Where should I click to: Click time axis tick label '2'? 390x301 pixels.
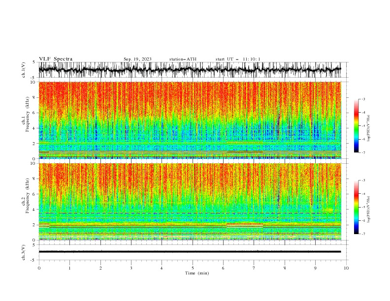pyautogui.click(x=100, y=268)
